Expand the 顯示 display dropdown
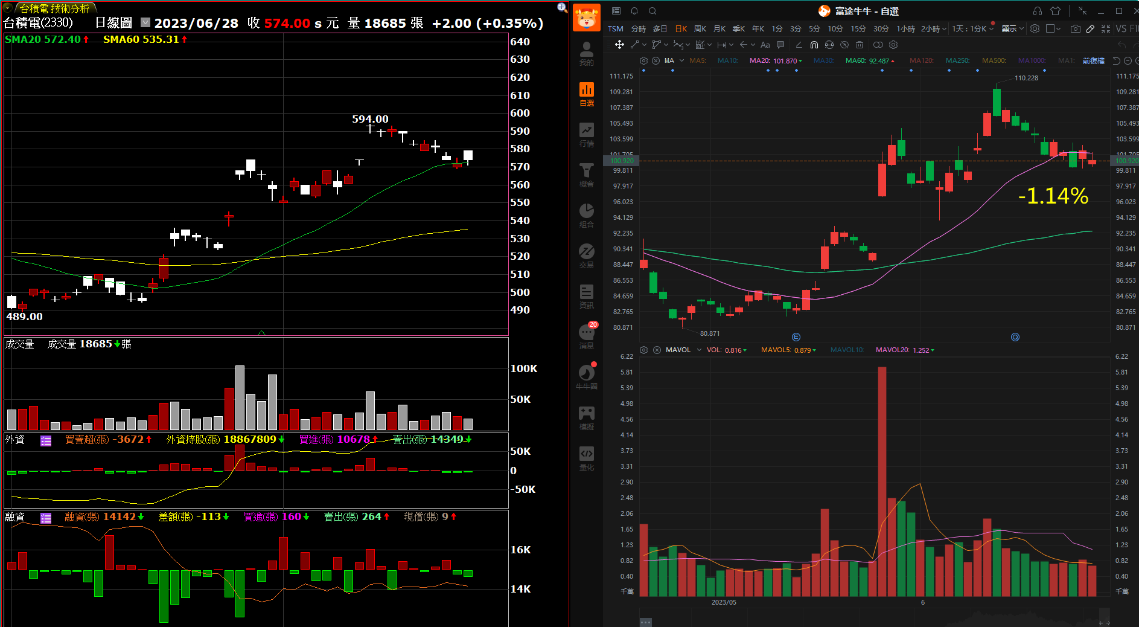 point(1012,28)
